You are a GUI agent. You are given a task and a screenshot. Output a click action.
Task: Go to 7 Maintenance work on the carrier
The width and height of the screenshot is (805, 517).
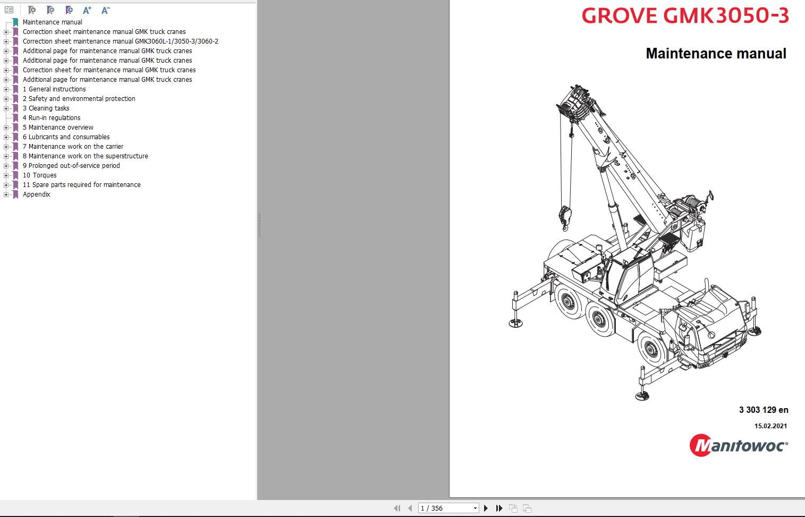point(73,147)
